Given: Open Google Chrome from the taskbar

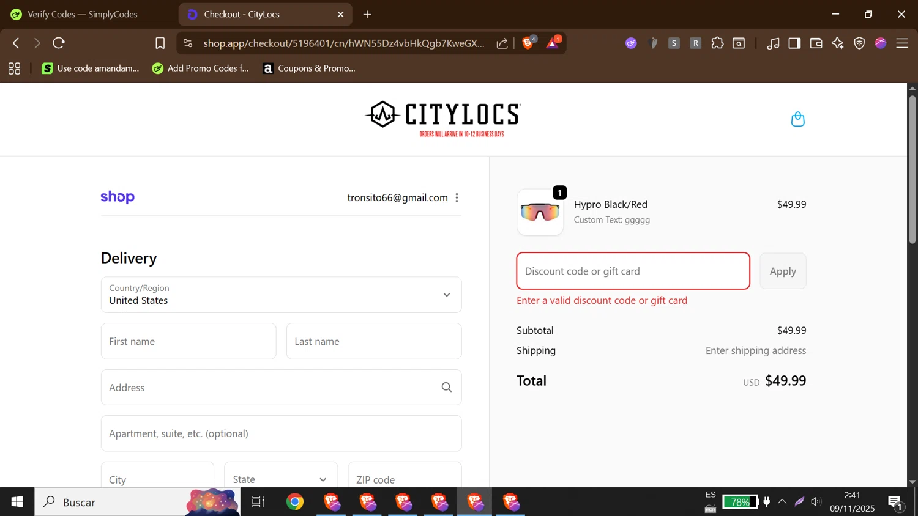Looking at the screenshot, I should (x=295, y=502).
